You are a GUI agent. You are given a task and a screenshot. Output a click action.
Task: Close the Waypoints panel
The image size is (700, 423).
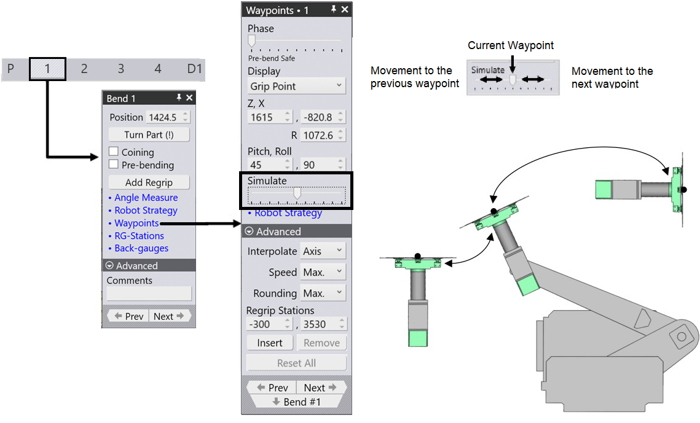(345, 10)
